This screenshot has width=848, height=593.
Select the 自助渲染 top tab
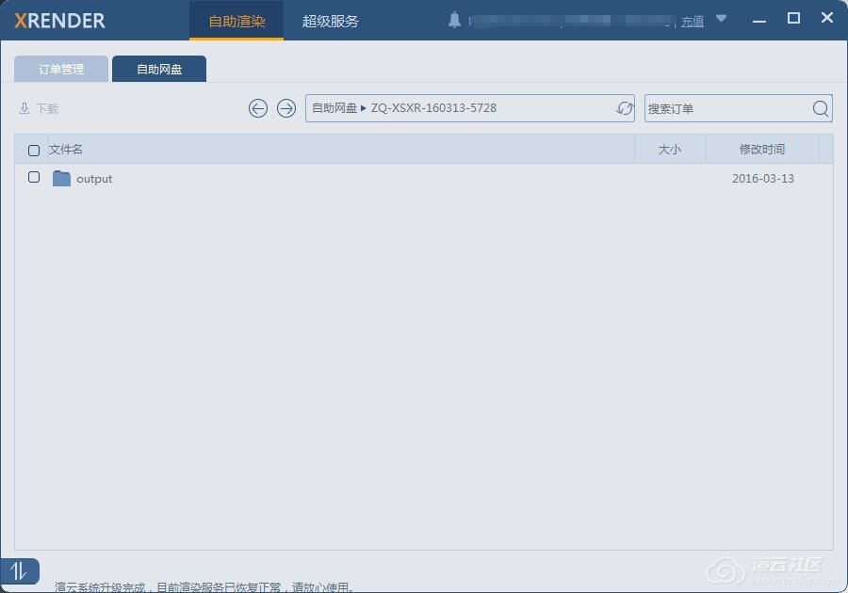(x=236, y=21)
